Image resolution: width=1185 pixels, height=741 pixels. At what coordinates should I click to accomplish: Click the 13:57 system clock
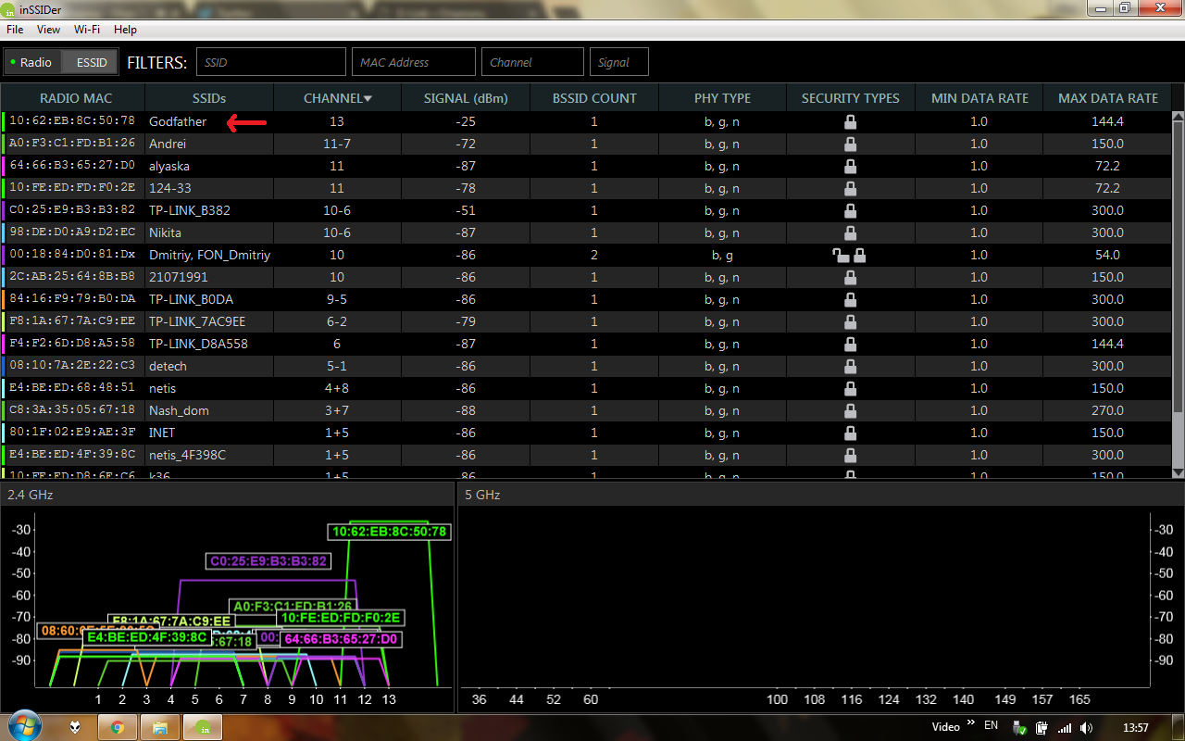[x=1134, y=728]
